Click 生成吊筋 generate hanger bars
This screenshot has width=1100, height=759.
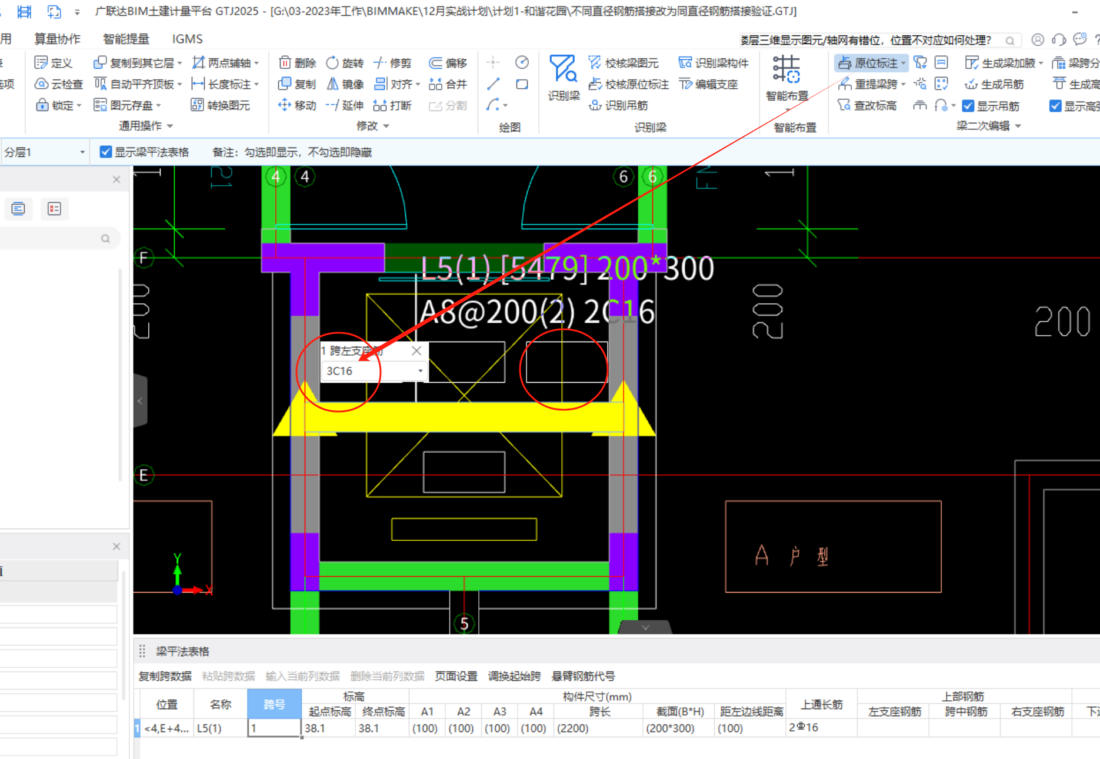tap(994, 84)
